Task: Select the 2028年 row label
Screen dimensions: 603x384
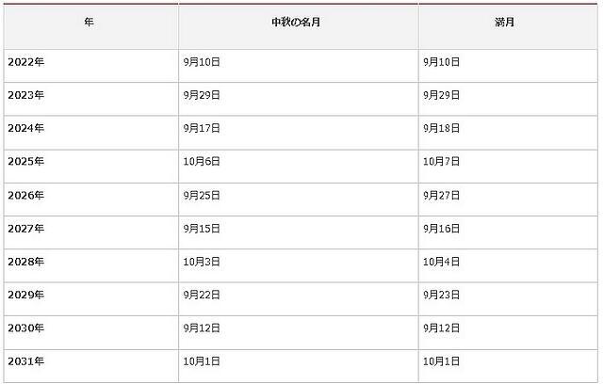Action: pos(26,262)
